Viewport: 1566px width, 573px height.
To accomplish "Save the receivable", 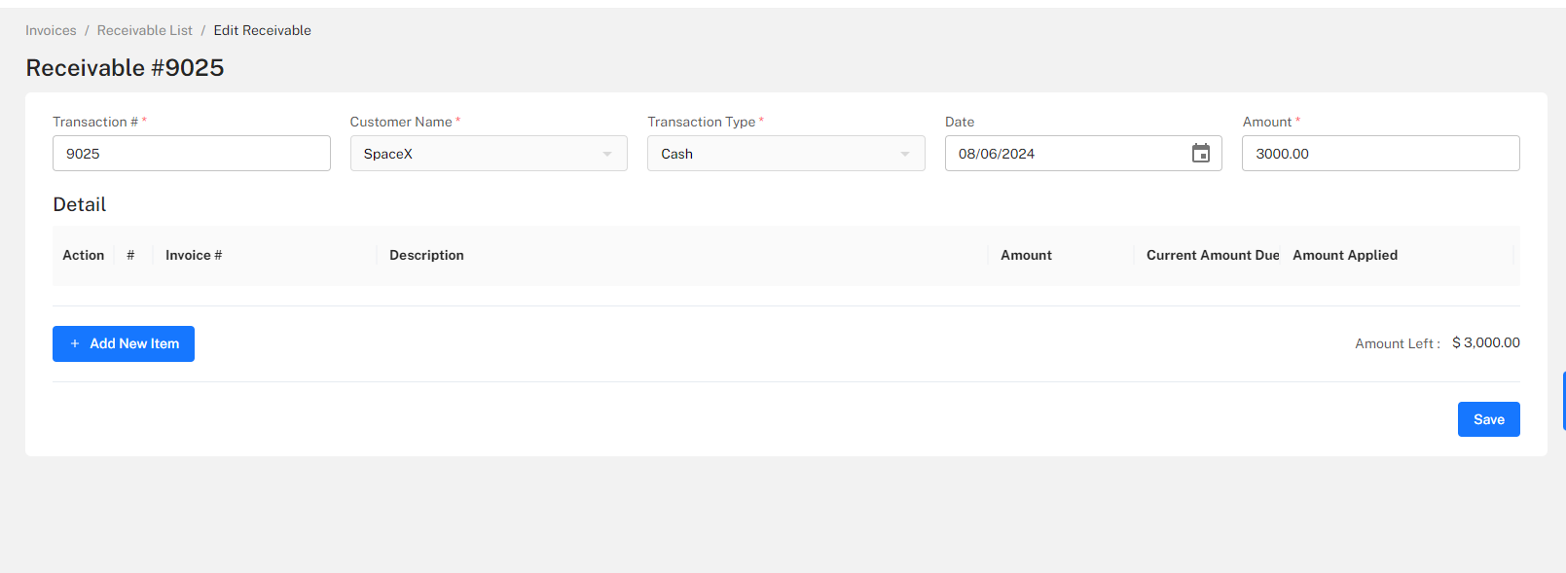I will point(1488,419).
